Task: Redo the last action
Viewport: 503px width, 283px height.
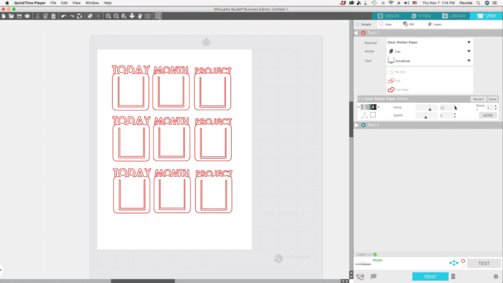Action: click(71, 16)
